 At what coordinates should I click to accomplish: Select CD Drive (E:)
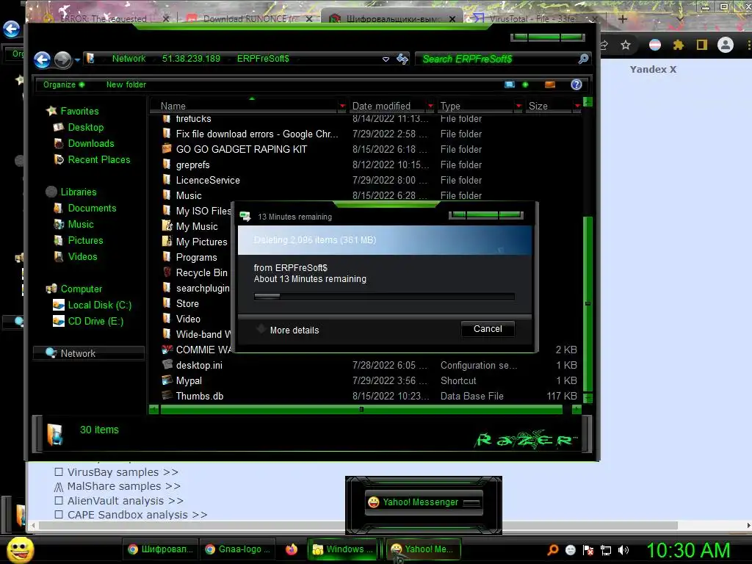(x=95, y=322)
